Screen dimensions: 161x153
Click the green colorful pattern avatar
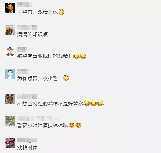coord(10,121)
